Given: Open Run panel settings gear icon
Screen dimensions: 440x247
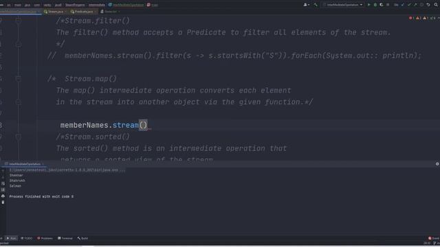Looking at the screenshot, I should click(x=437, y=164).
